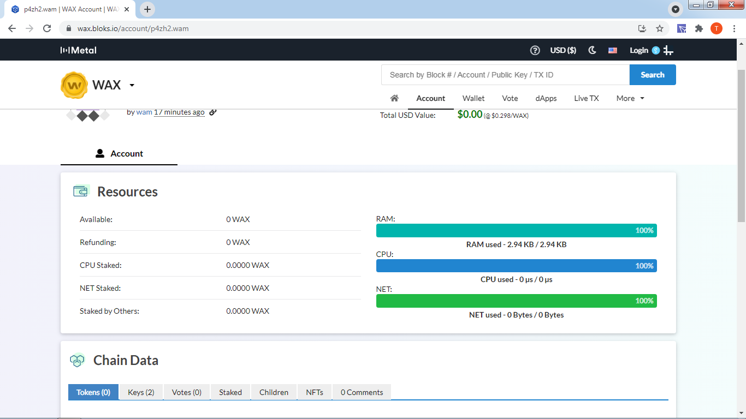Click the WAX gold coin logo
Viewport: 746px width, 419px height.
point(74,86)
